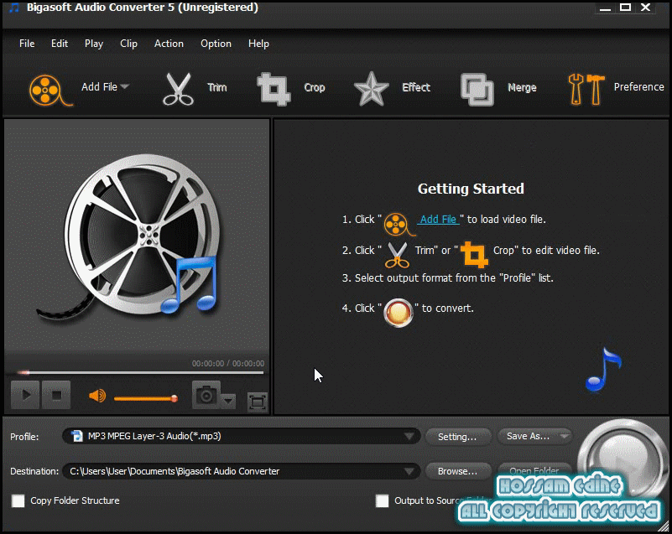
Task: Maximize the Bigasoft Audio Converter window
Action: (625, 8)
